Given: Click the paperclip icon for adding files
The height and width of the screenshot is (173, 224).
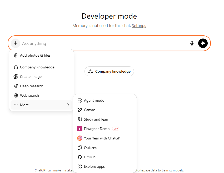Looking at the screenshot, I should pyautogui.click(x=16, y=55).
